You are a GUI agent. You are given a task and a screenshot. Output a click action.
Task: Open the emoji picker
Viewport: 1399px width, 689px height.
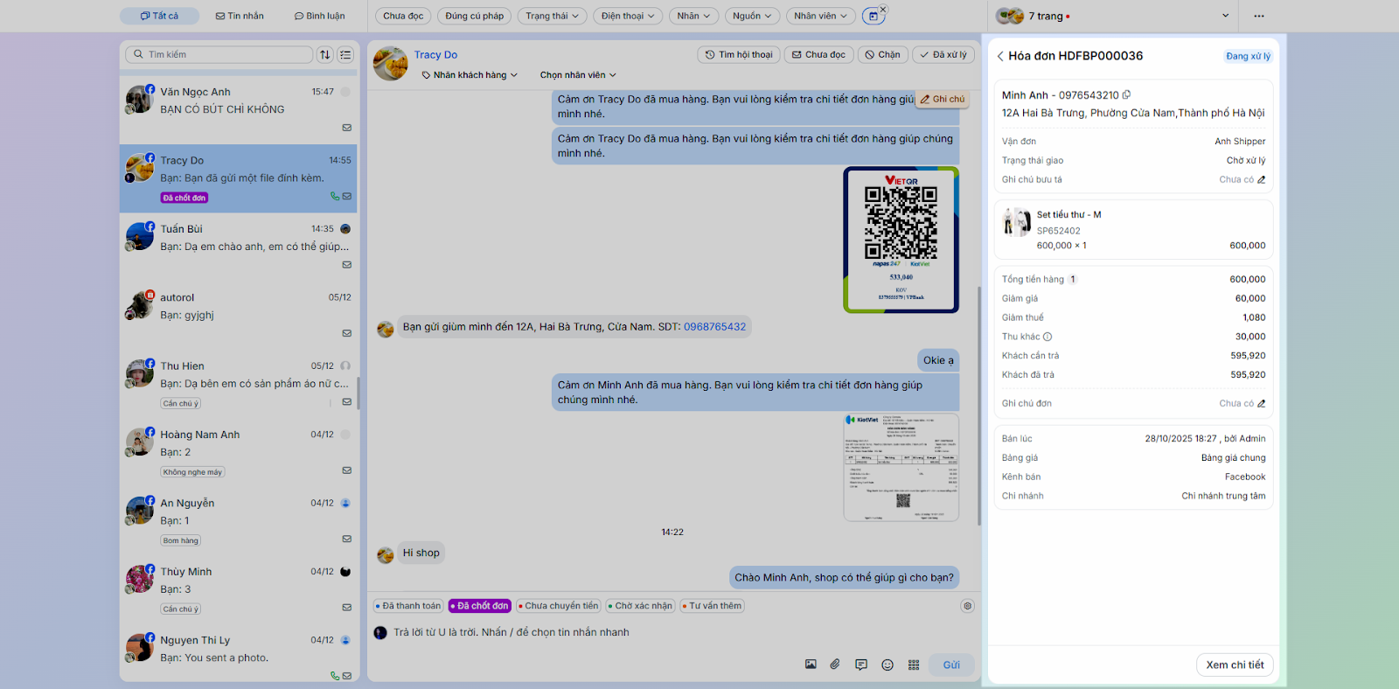tap(887, 665)
